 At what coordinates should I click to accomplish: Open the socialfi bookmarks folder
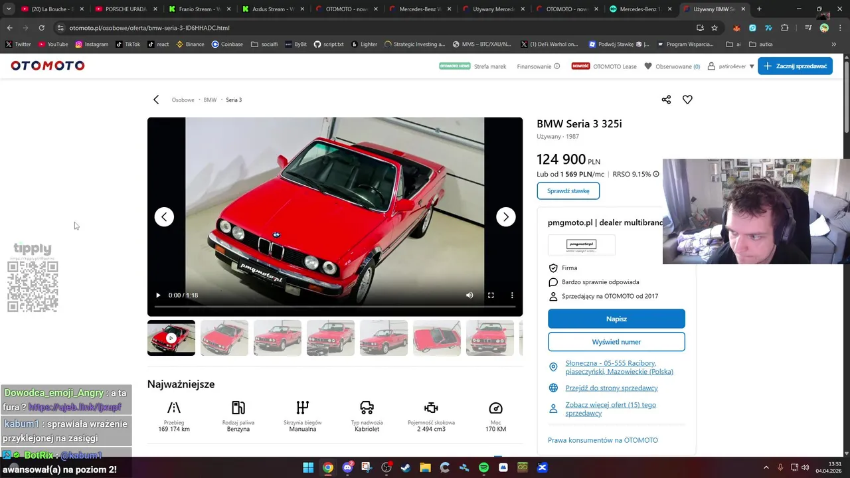[264, 44]
